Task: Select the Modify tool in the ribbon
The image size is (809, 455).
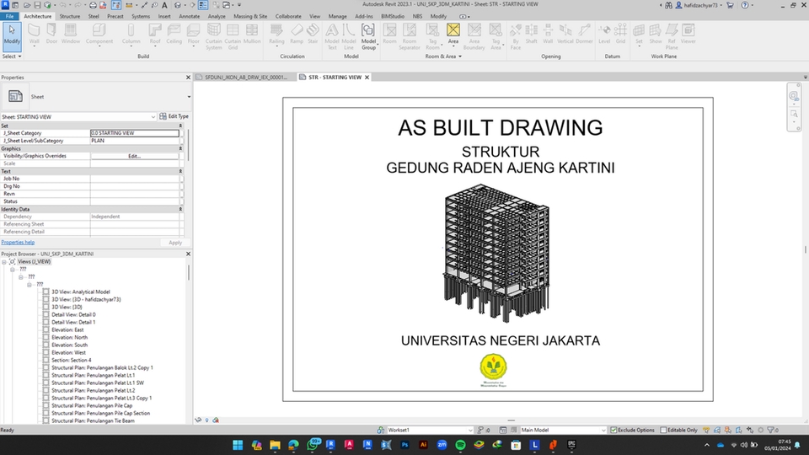Action: click(x=12, y=35)
